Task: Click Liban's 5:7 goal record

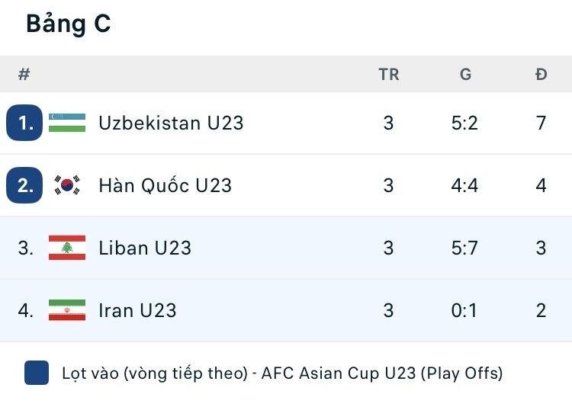Action: (464, 248)
